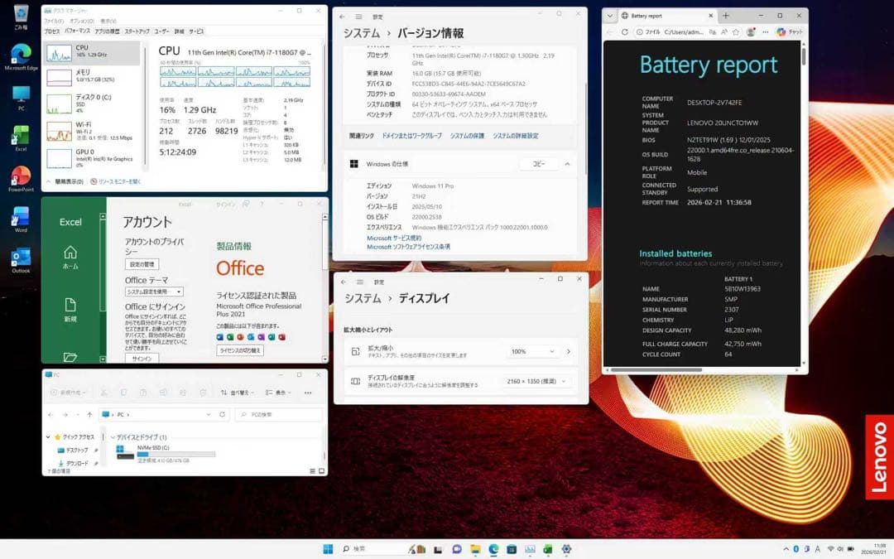Open Edge tab actions chevron menu
This screenshot has width=894, height=559.
coord(609,16)
